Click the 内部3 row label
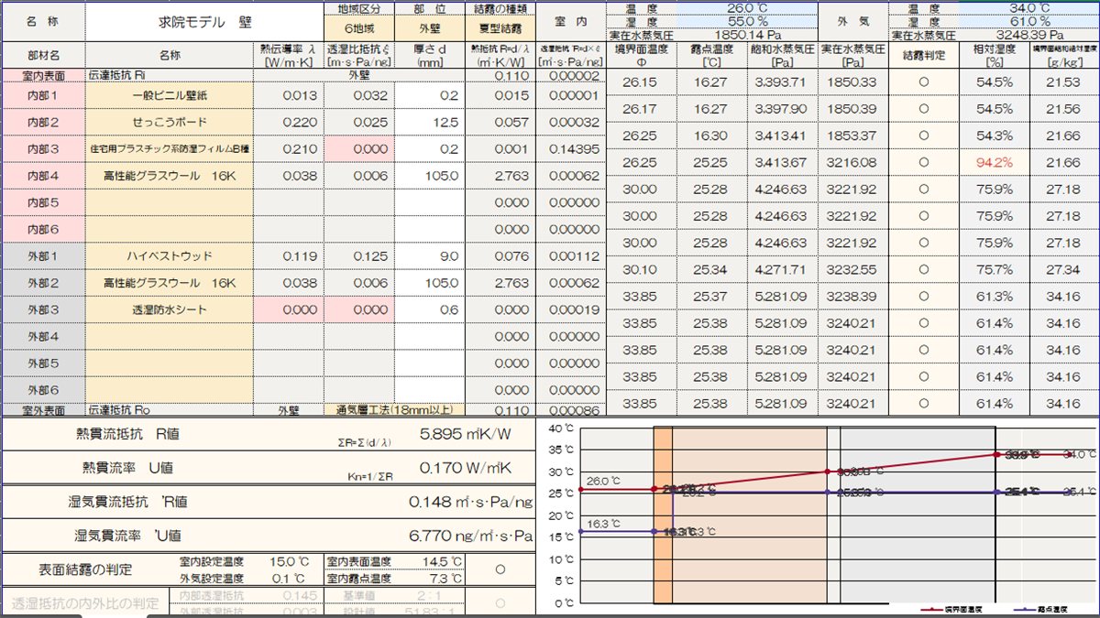1100x618 pixels. (43, 148)
